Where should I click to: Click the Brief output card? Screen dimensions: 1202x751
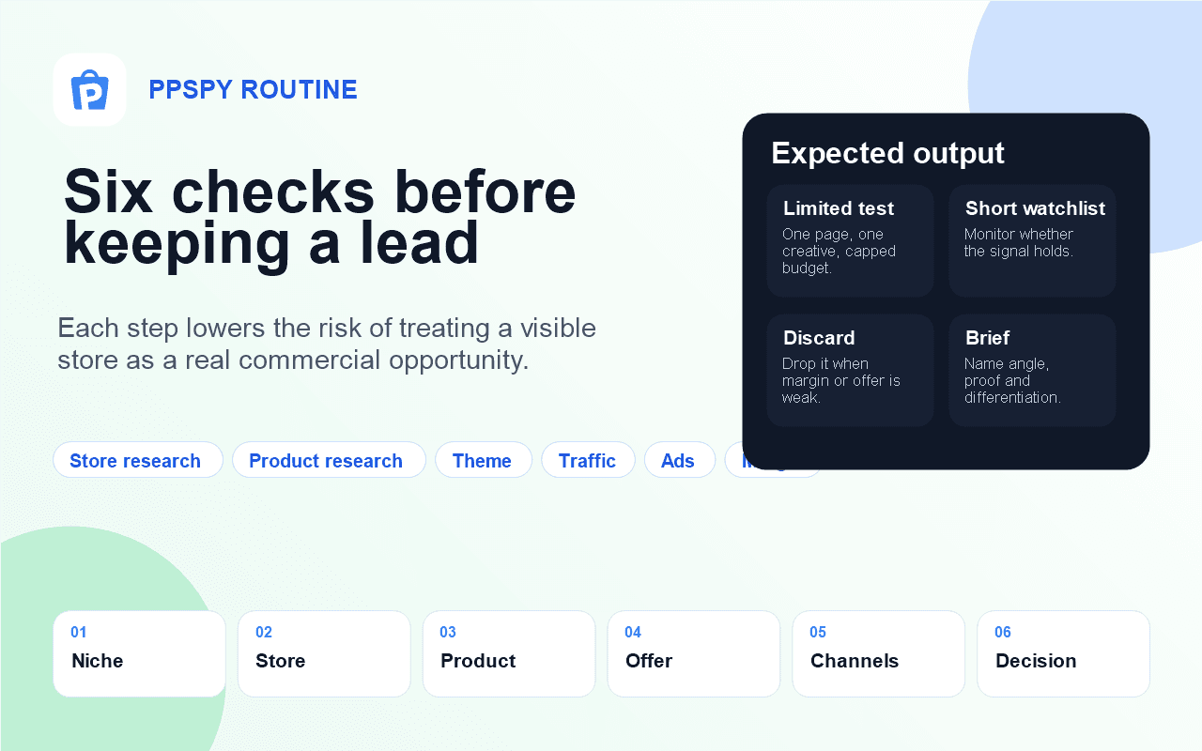click(x=1032, y=370)
